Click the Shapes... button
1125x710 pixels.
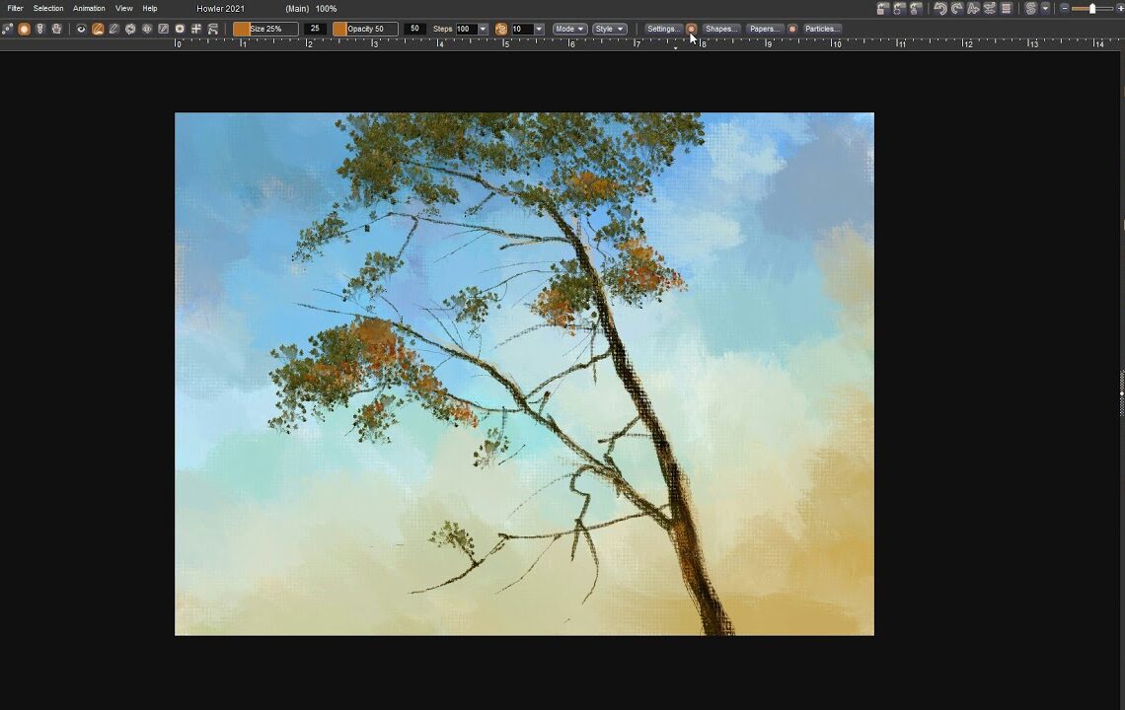tap(720, 30)
